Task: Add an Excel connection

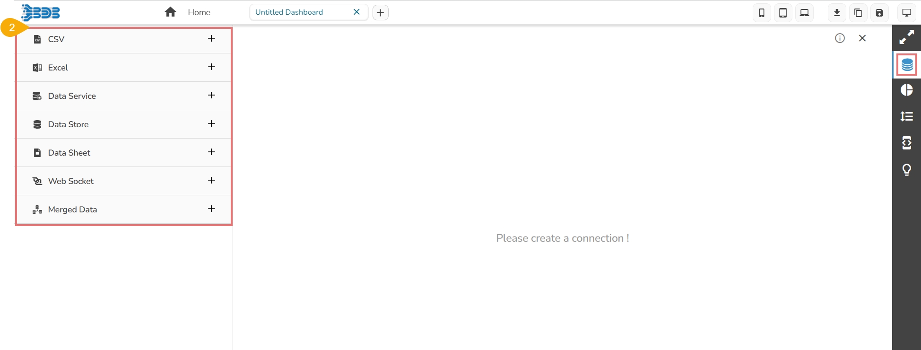Action: coord(211,67)
